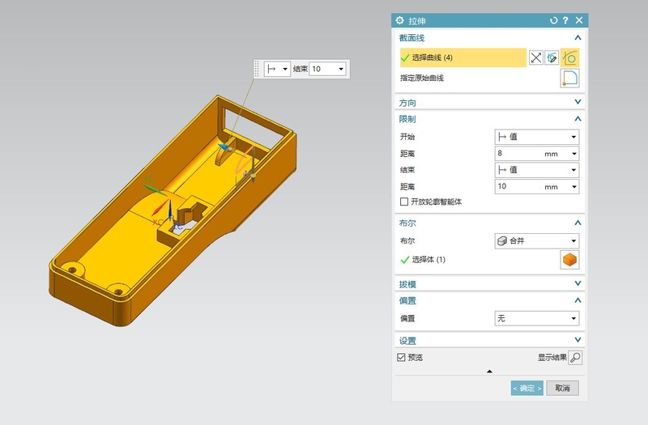This screenshot has height=425, width=648.
Task: Expand the 拔模 section
Action: [x=578, y=284]
